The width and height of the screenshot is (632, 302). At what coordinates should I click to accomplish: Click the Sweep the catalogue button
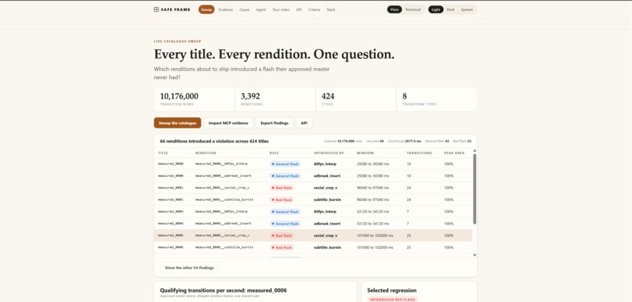click(x=177, y=123)
